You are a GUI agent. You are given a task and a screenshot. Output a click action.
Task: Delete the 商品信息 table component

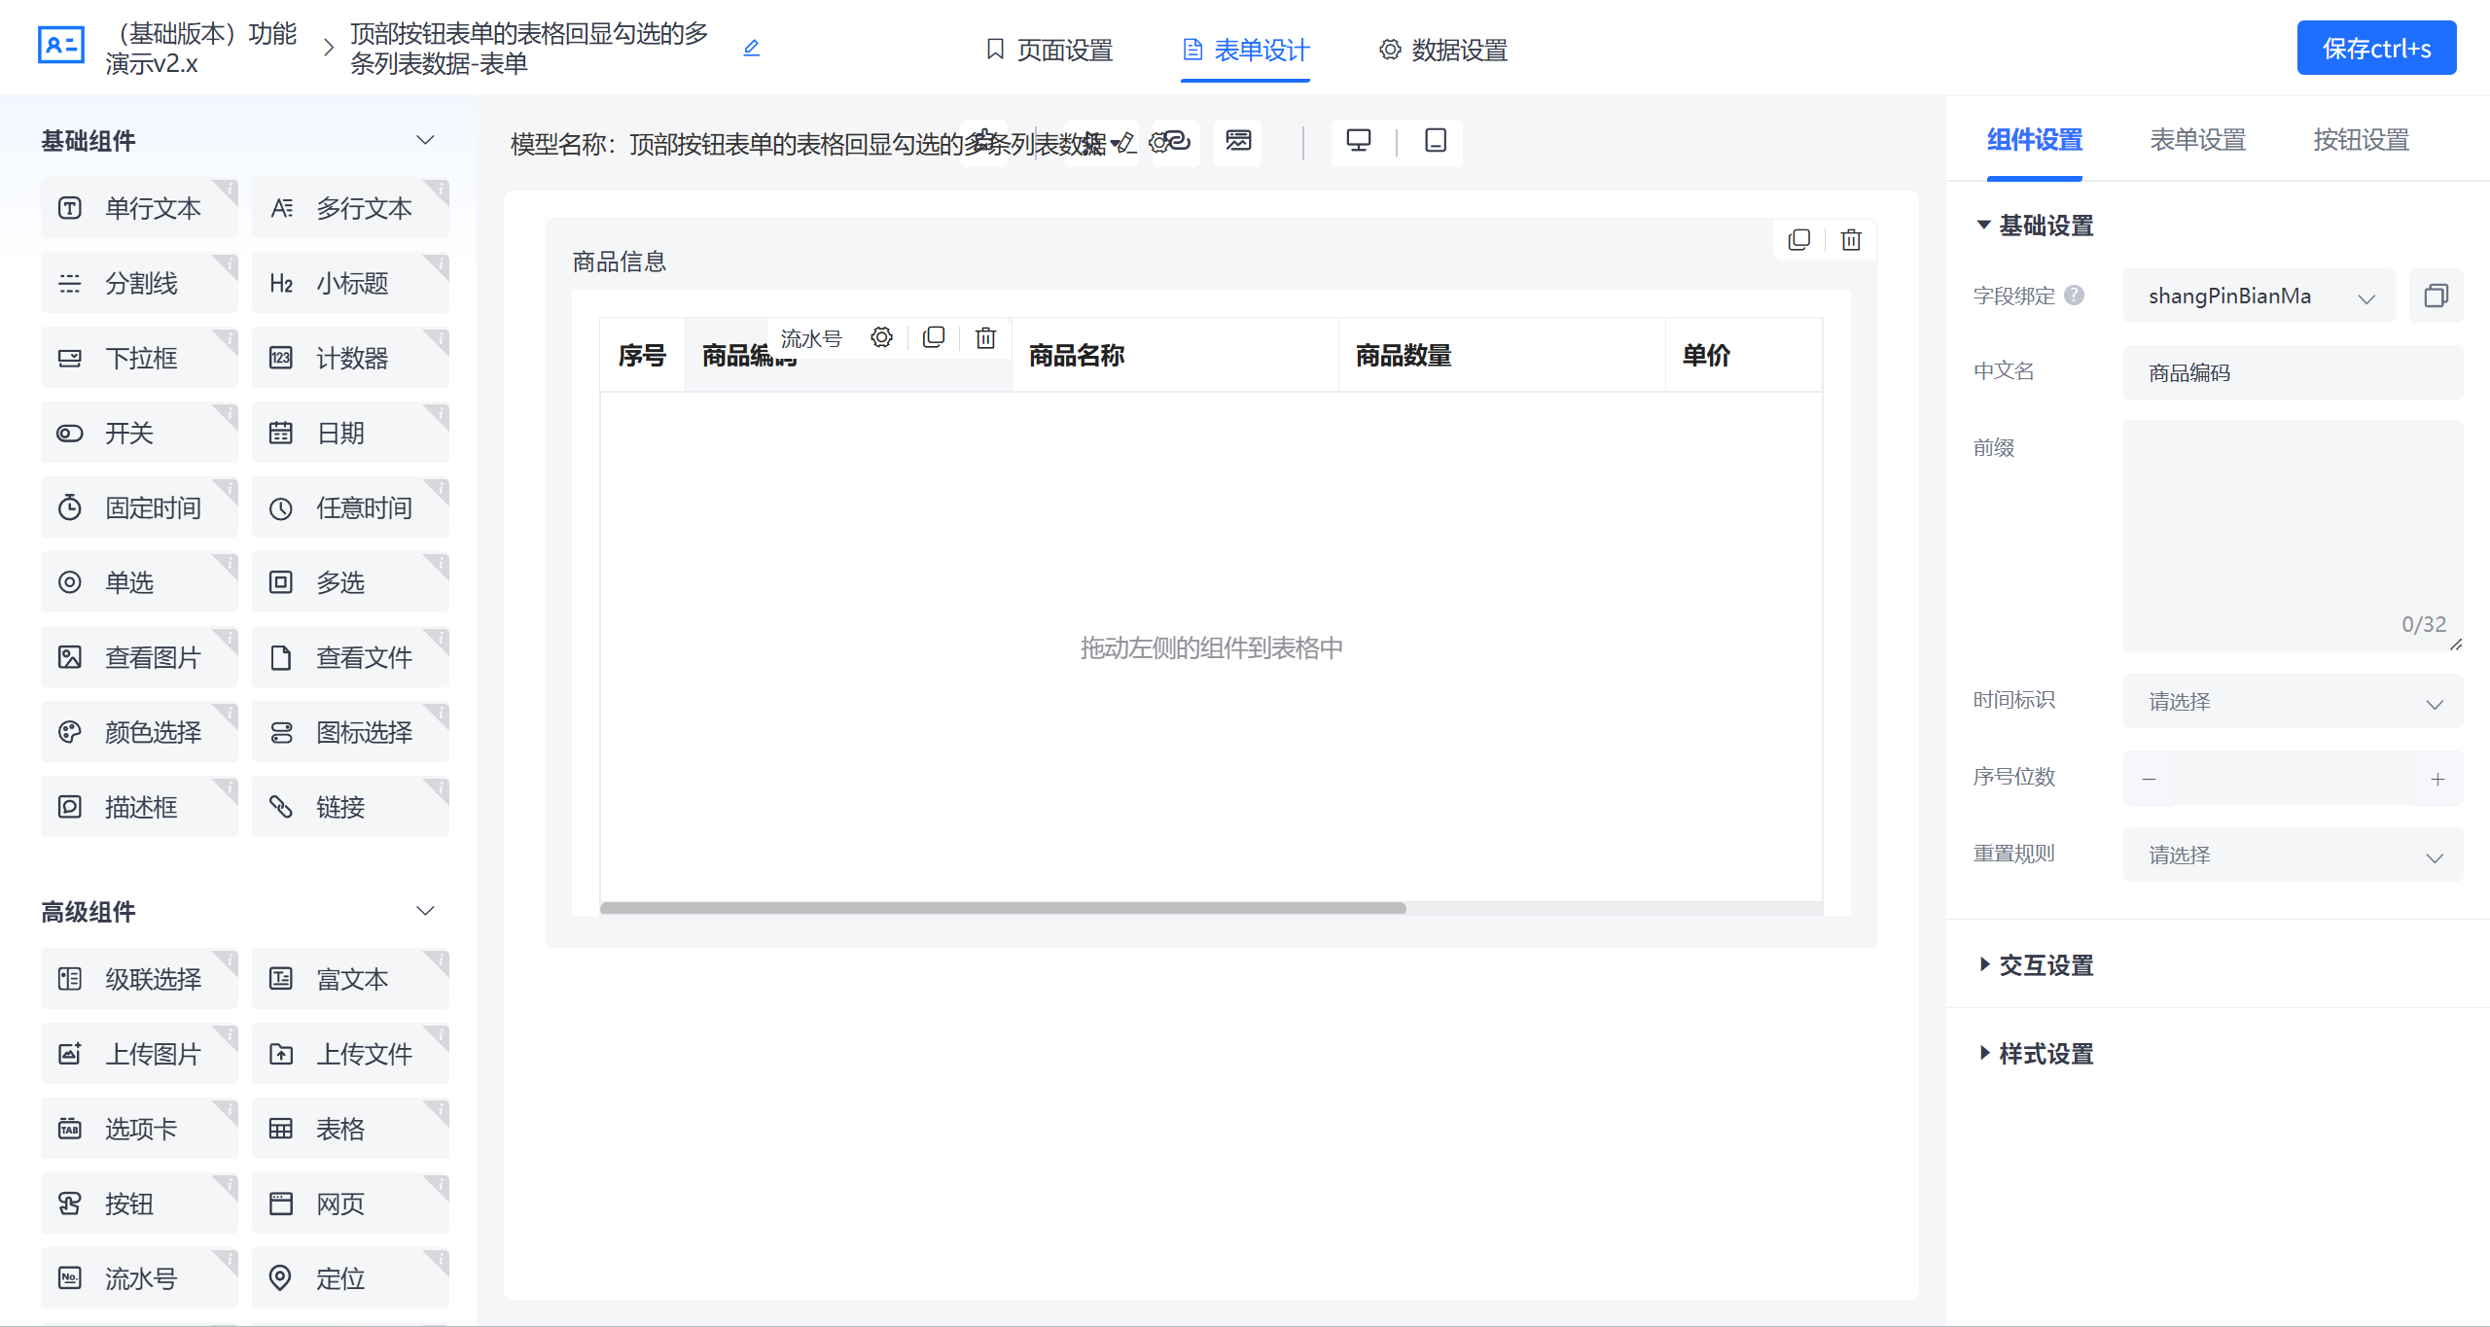1851,239
